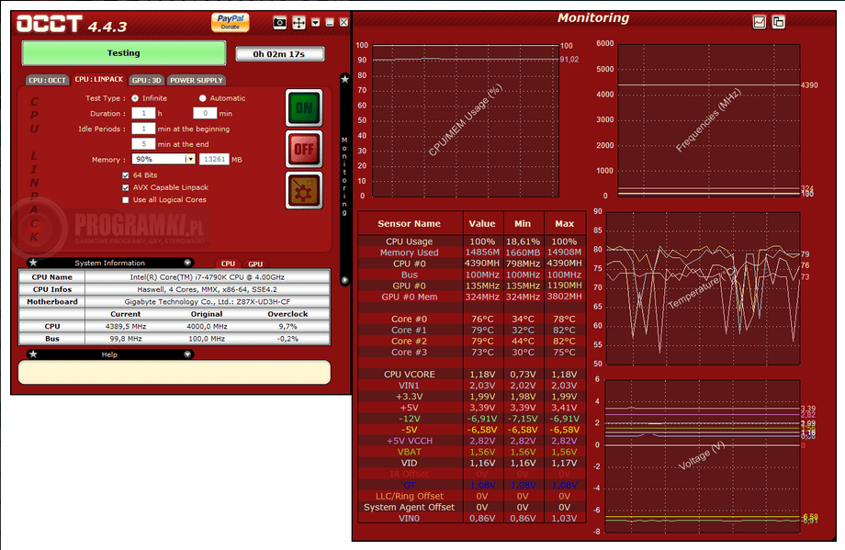Select the GPU #0 Mem sensor row
The image size is (845, 550).
[x=471, y=297]
